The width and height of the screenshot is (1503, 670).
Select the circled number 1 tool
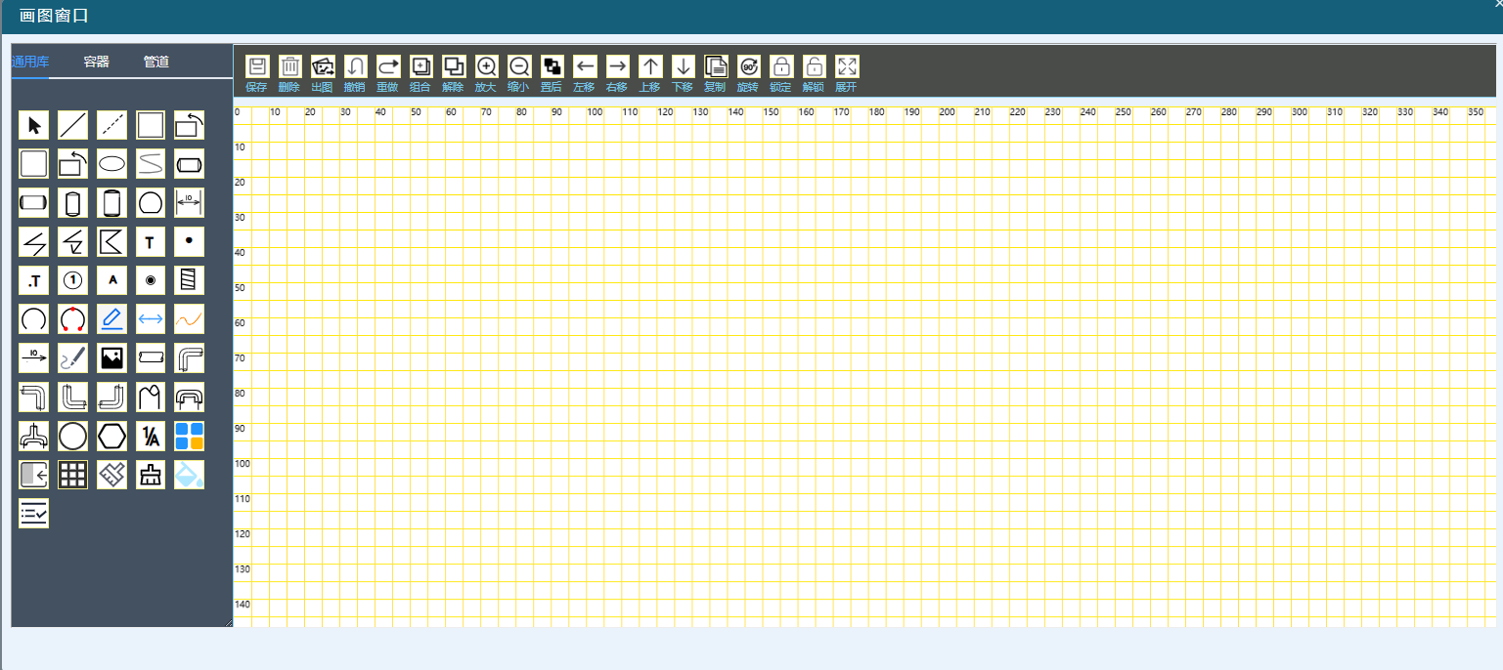pyautogui.click(x=72, y=280)
